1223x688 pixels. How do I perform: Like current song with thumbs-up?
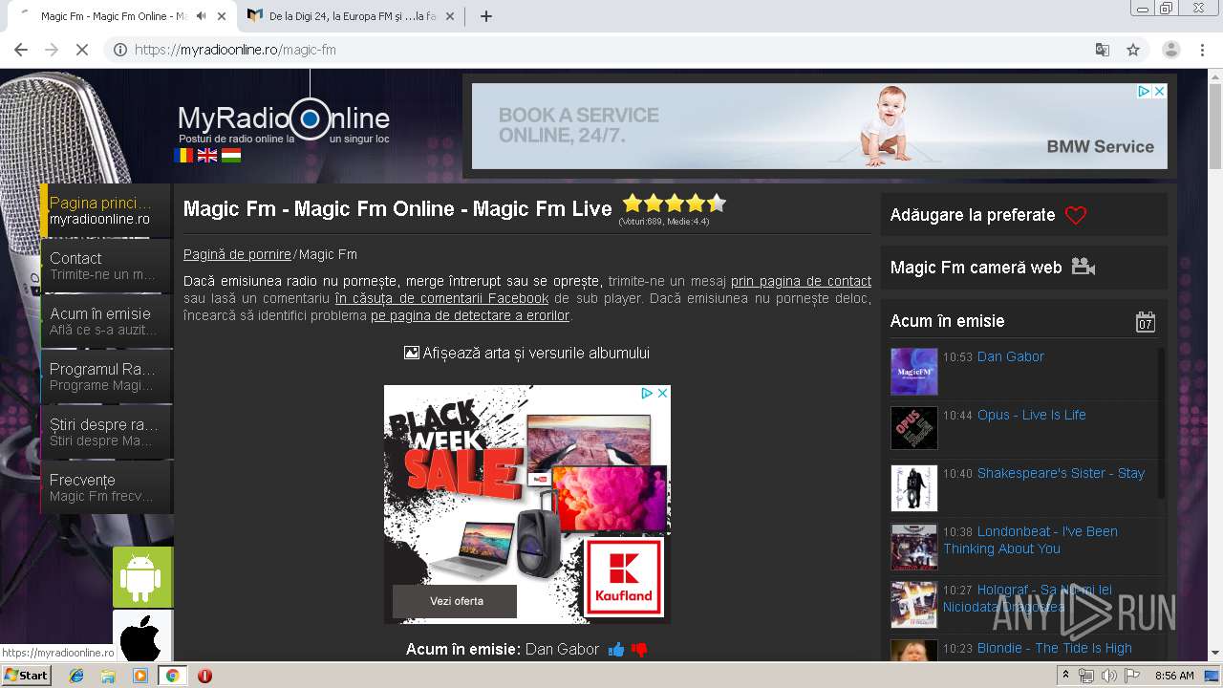pyautogui.click(x=616, y=650)
